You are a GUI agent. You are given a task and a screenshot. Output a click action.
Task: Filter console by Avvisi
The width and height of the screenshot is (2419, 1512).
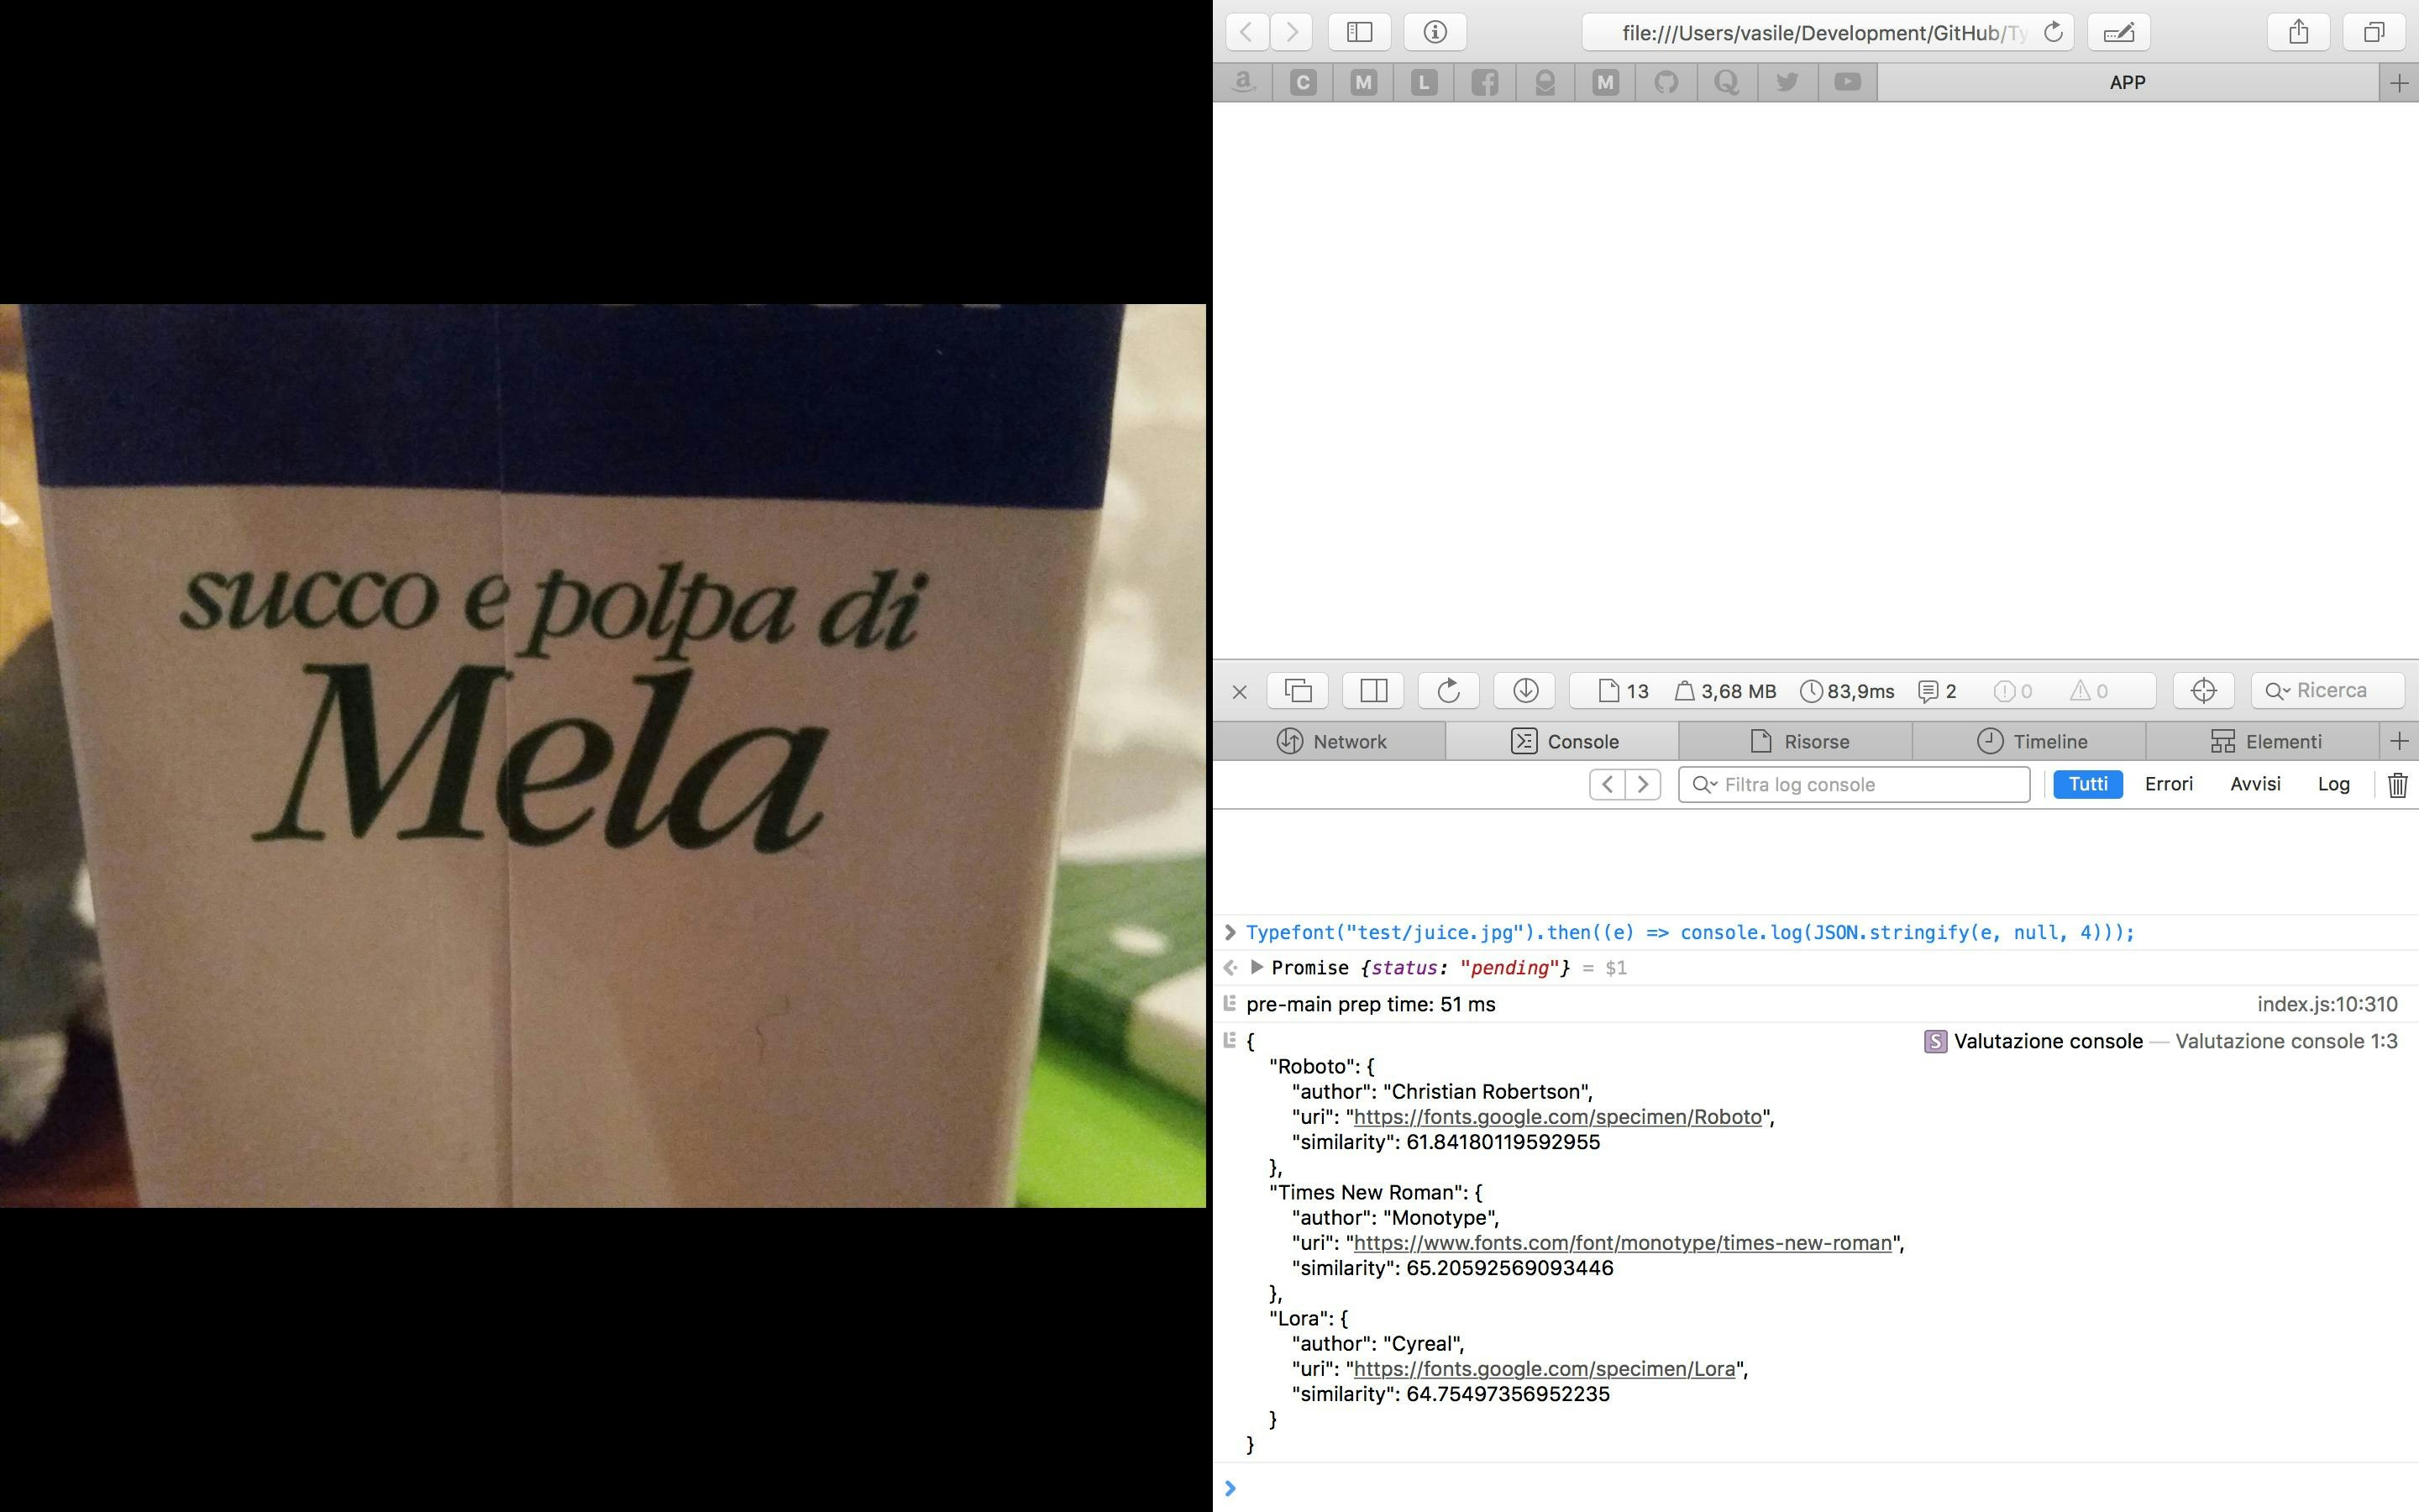2255,785
